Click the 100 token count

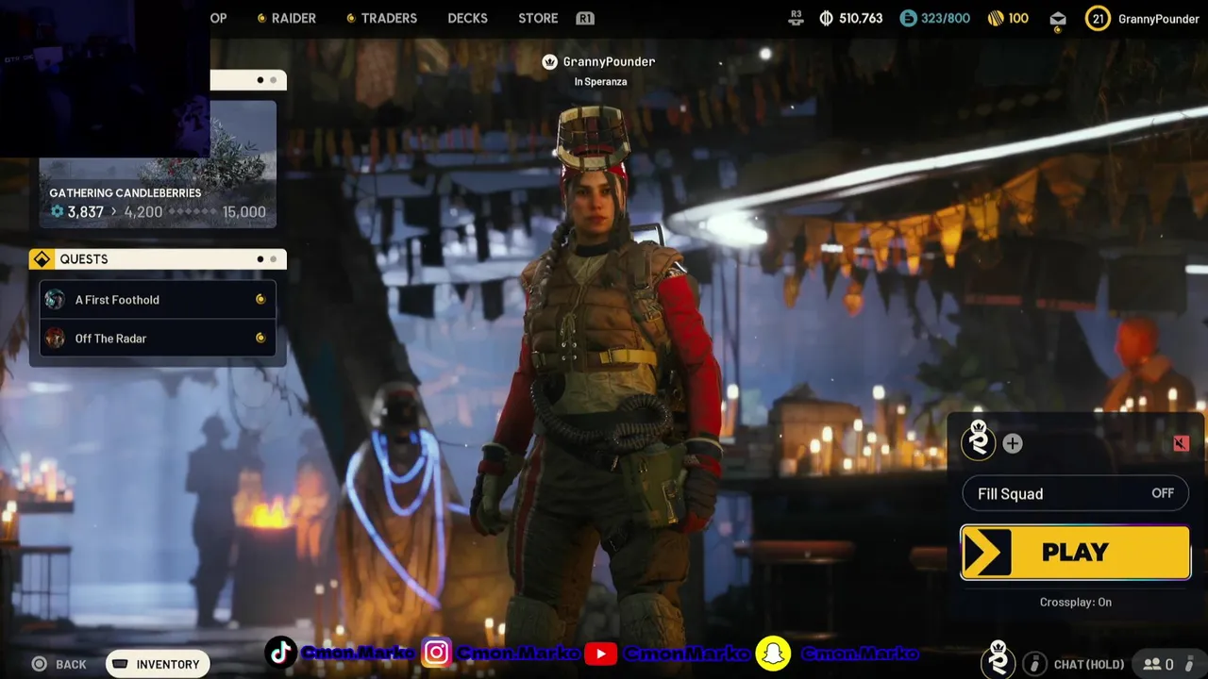tap(1018, 18)
